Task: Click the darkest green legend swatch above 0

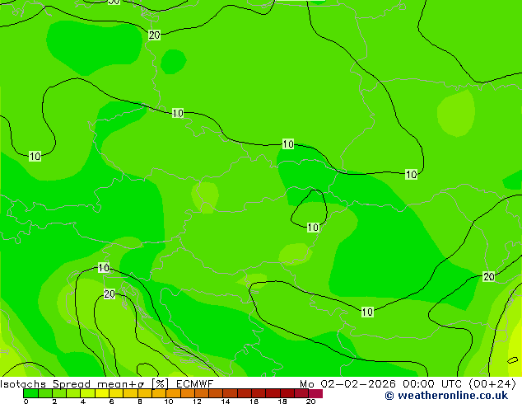Action: [30, 393]
